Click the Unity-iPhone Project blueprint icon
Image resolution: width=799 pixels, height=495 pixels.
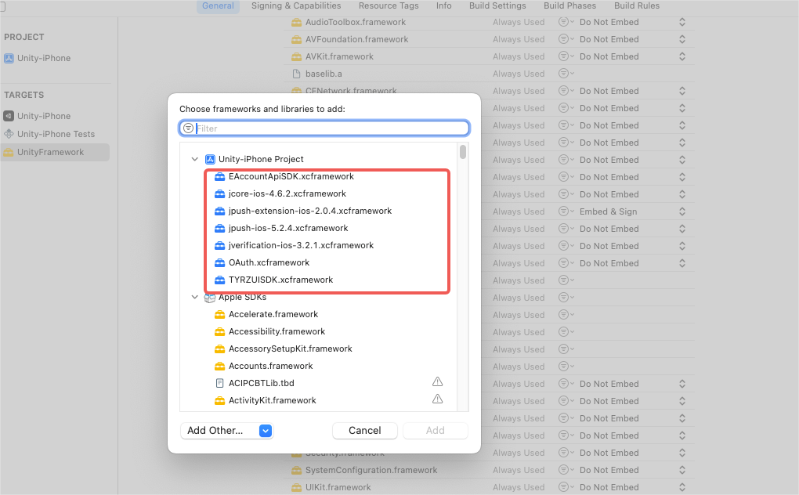pos(210,160)
